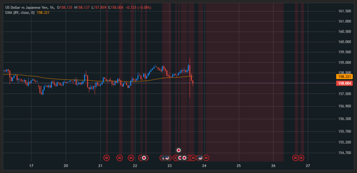
Task: Click the 160.000 level on the price axis
Action: pyautogui.click(x=344, y=42)
